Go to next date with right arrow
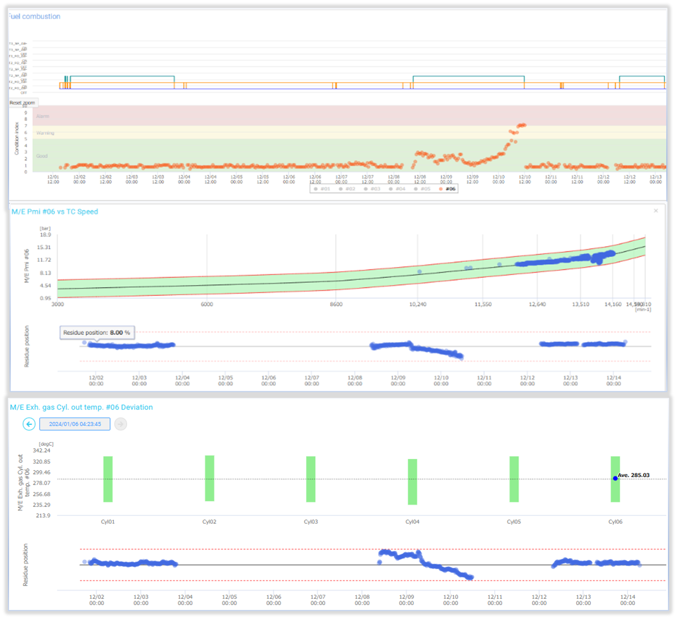 click(120, 424)
